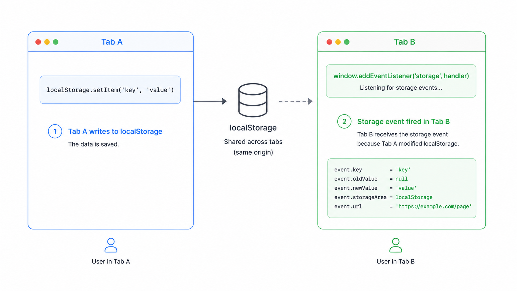This screenshot has width=517, height=291.
Task: Select the Tab B title
Action: pos(404,42)
